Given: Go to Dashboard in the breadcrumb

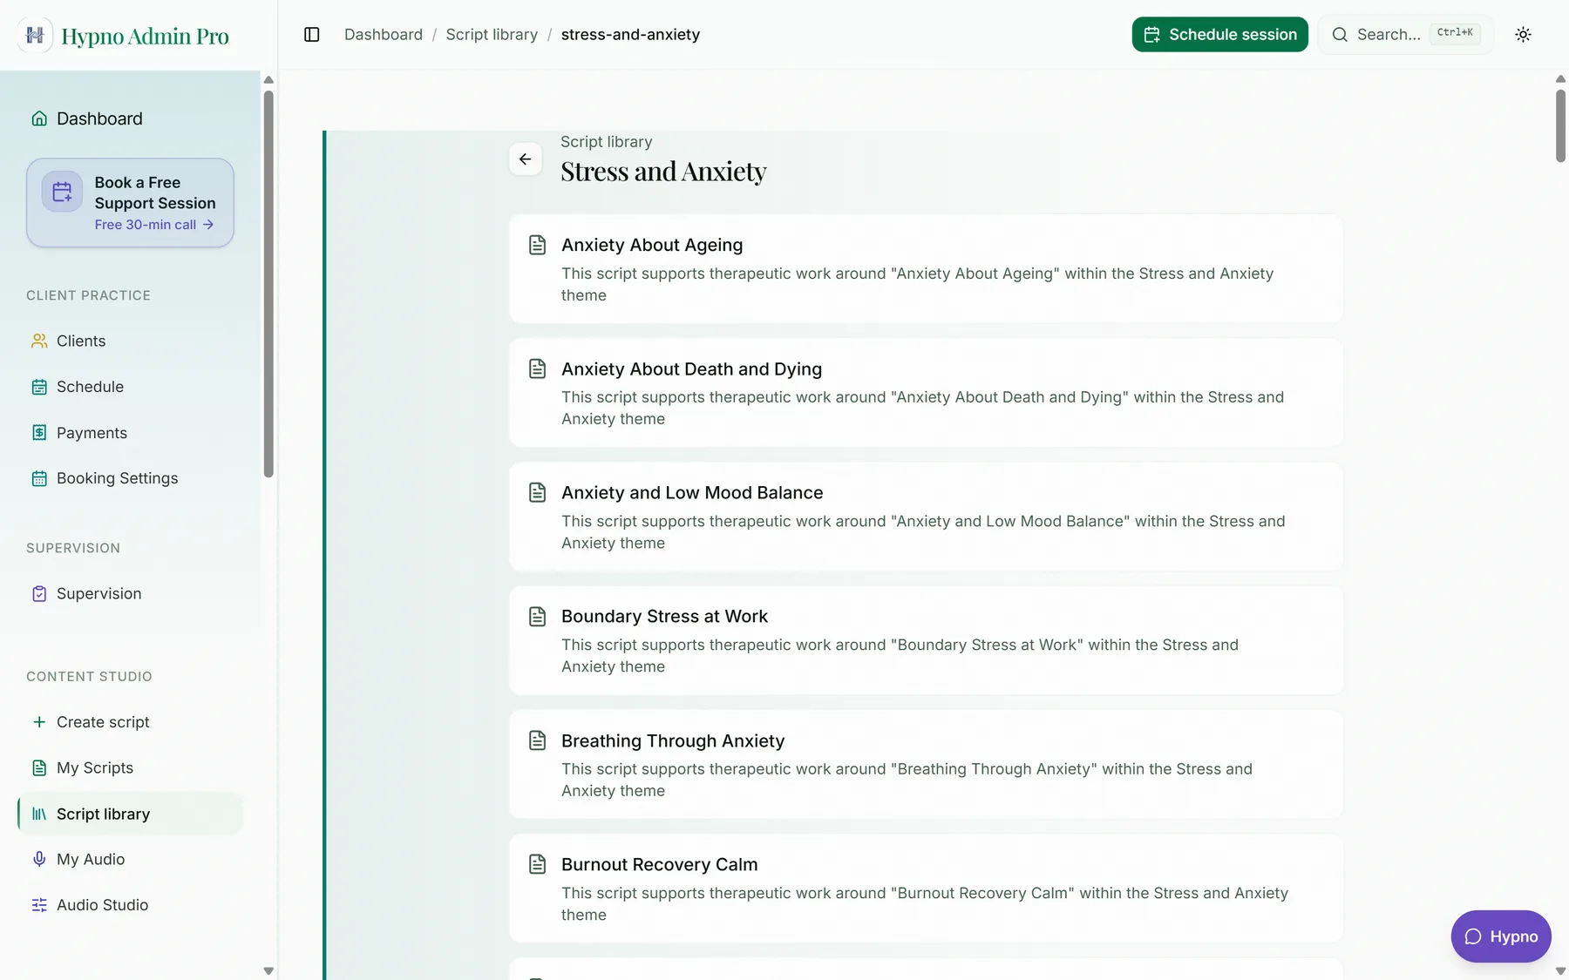Looking at the screenshot, I should coord(384,35).
